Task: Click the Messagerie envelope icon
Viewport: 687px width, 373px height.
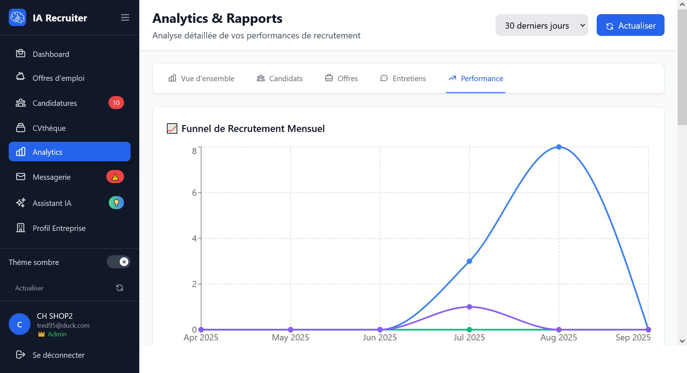Action: 21,177
